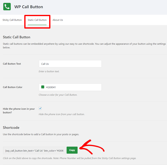Click the 'Static call buttons can be embedded' description

[84, 46]
